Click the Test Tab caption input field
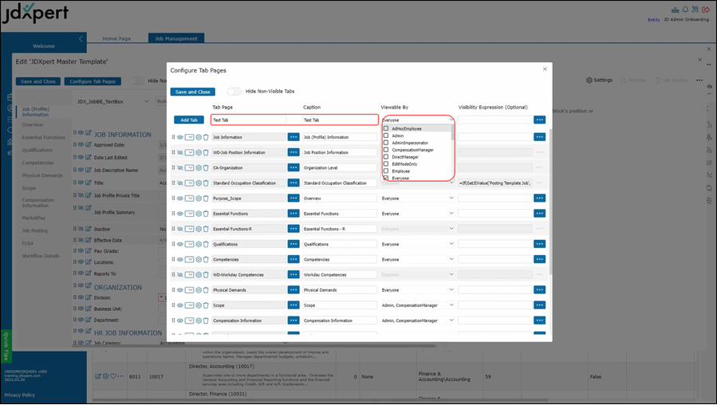Viewport: 717px width, 405px height. point(339,120)
